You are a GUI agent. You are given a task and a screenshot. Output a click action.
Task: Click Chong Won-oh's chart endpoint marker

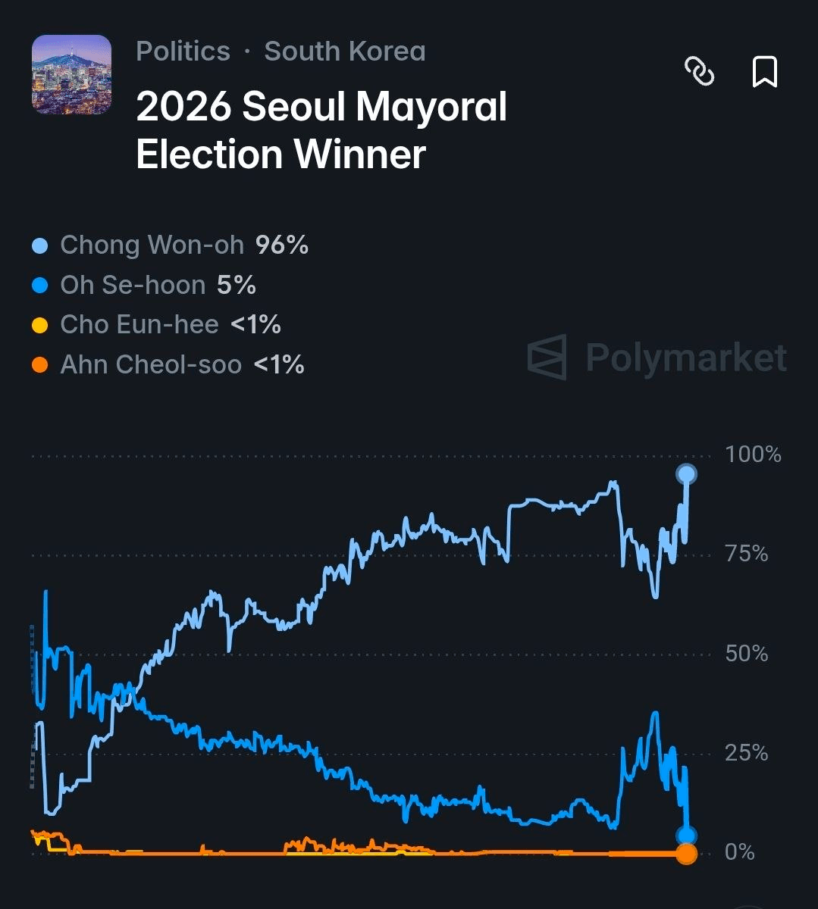[x=686, y=474]
